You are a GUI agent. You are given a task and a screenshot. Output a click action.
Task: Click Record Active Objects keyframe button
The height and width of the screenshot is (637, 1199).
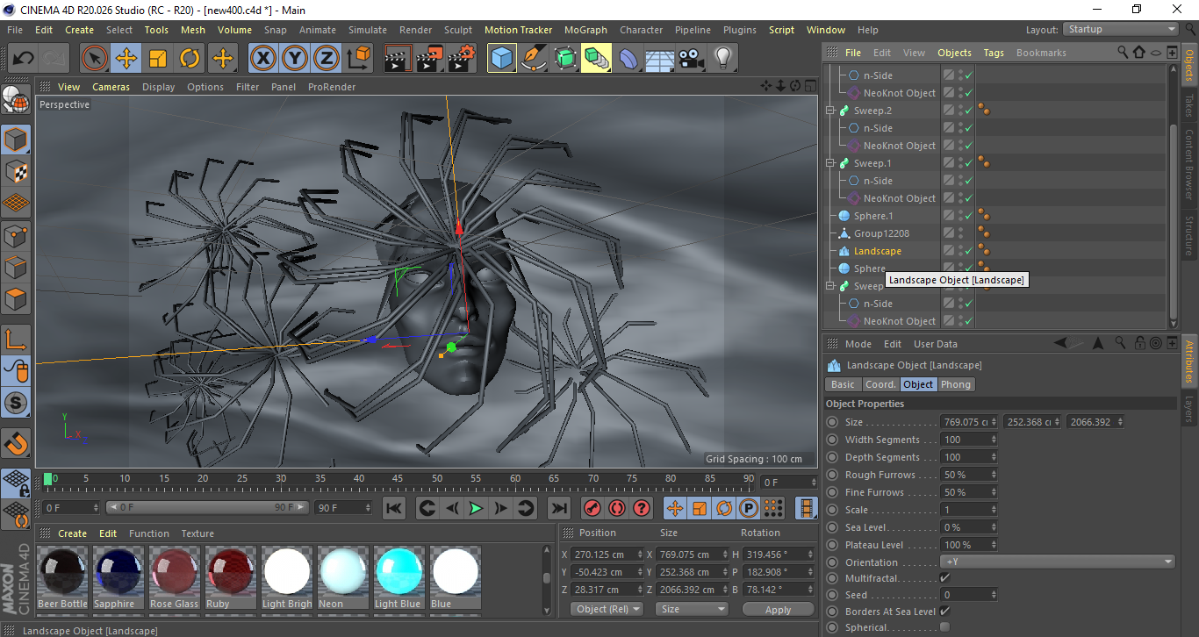click(592, 508)
